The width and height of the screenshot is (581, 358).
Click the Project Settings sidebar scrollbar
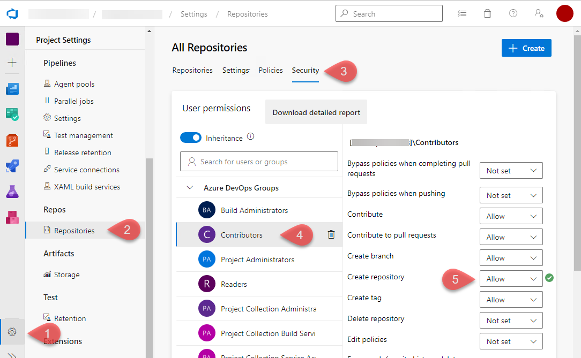149,258
